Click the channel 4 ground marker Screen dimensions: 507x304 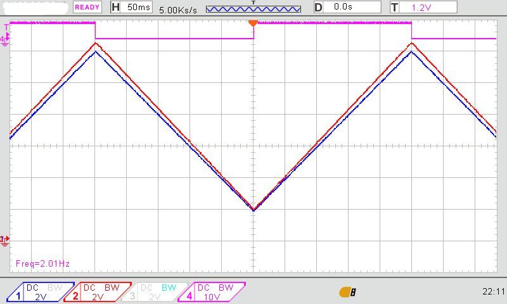5,39
